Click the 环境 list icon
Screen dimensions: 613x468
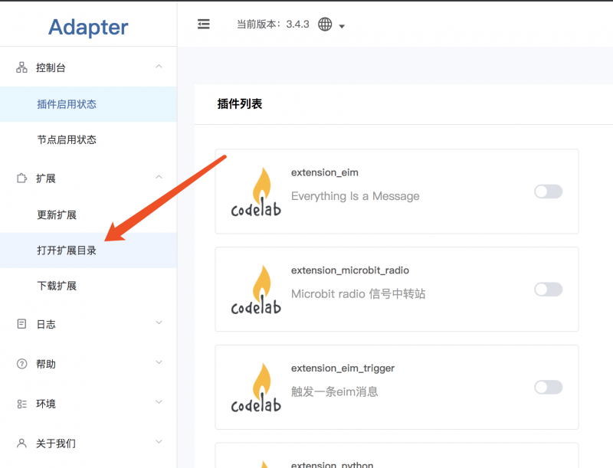[x=22, y=404]
